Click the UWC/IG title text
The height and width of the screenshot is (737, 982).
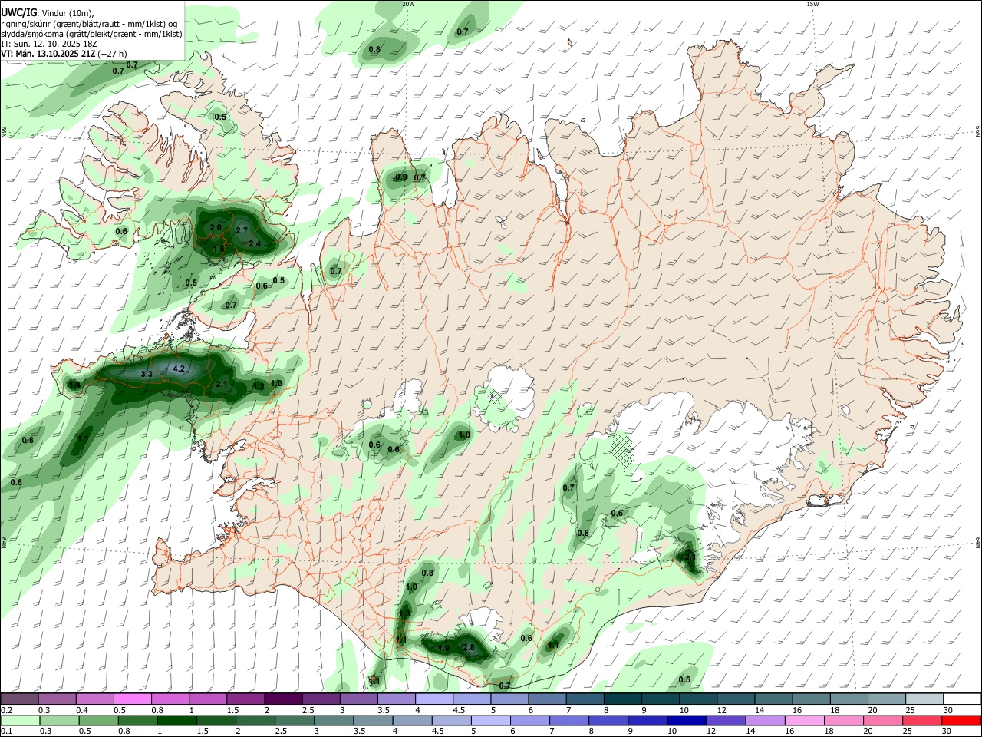(18, 12)
